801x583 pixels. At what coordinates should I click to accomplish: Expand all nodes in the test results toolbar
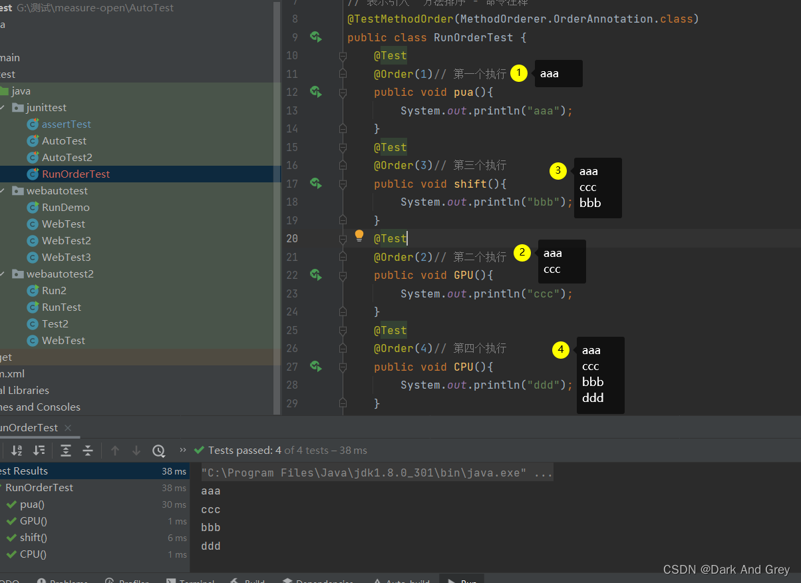66,451
